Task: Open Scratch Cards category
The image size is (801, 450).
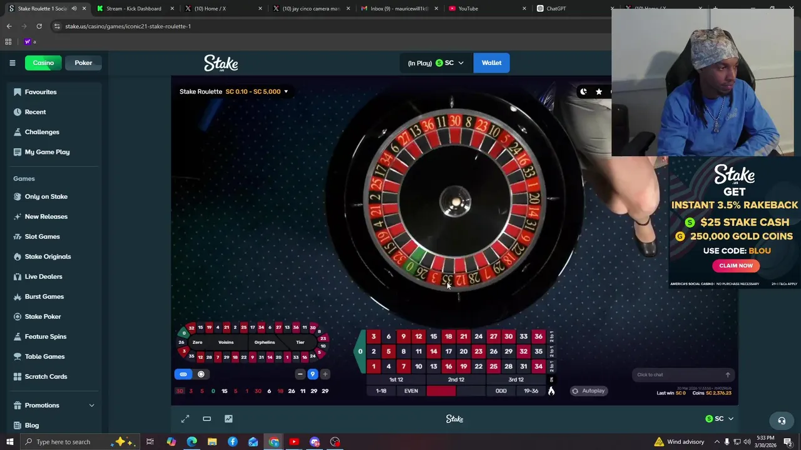Action: tap(53, 376)
